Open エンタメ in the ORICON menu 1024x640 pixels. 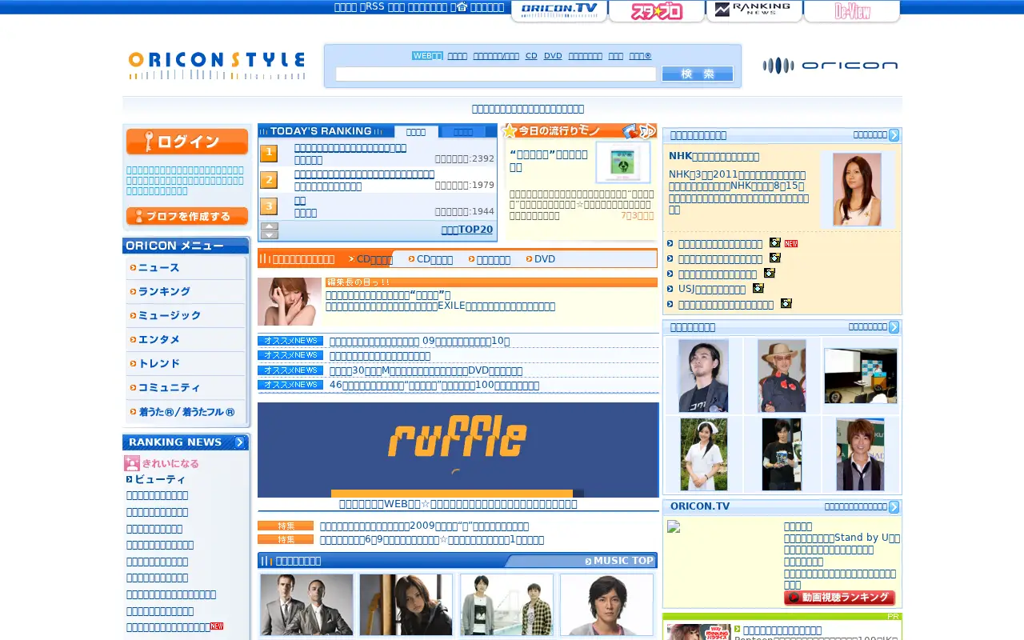[186, 340]
